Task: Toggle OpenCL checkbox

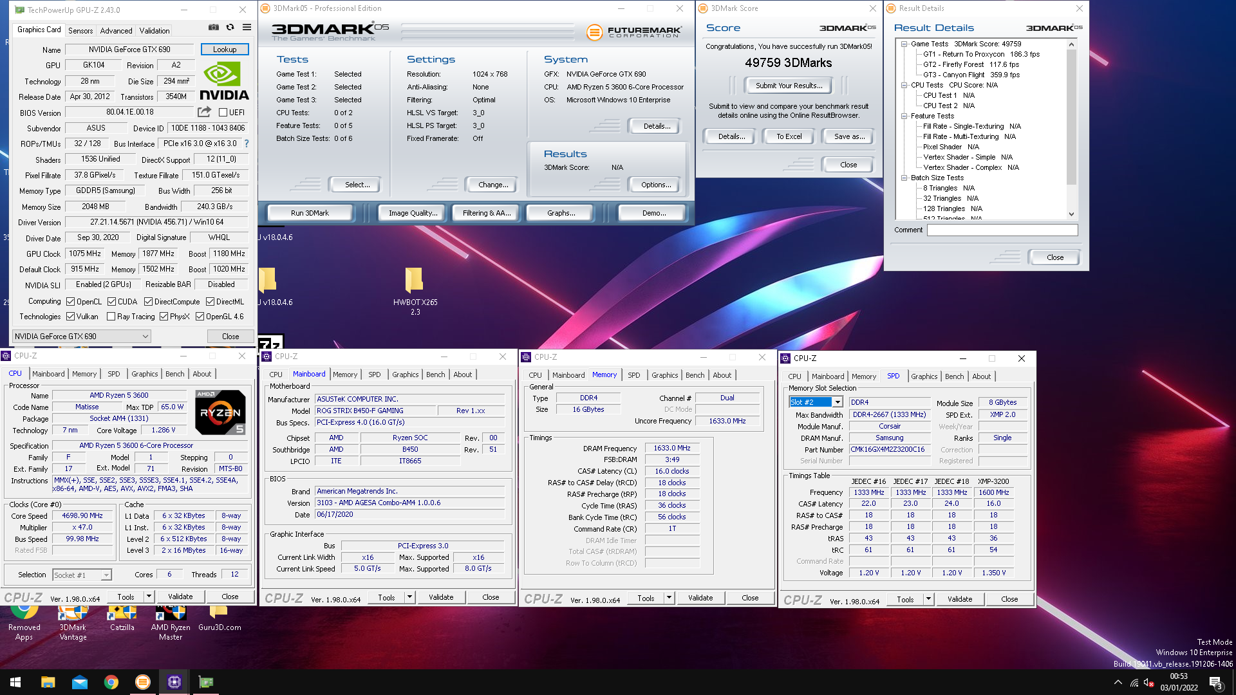Action: (x=71, y=301)
